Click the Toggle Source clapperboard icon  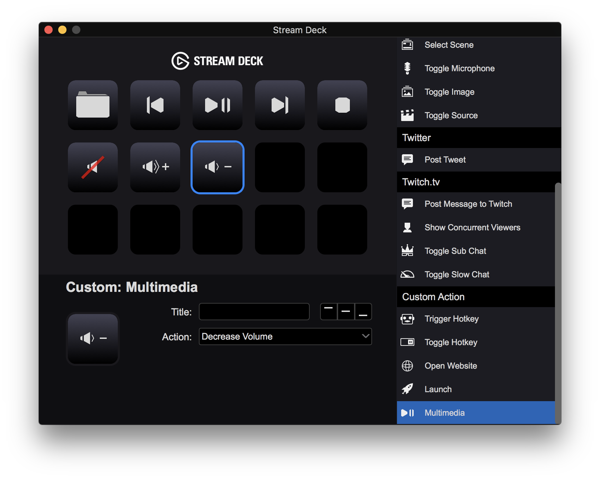click(x=407, y=115)
